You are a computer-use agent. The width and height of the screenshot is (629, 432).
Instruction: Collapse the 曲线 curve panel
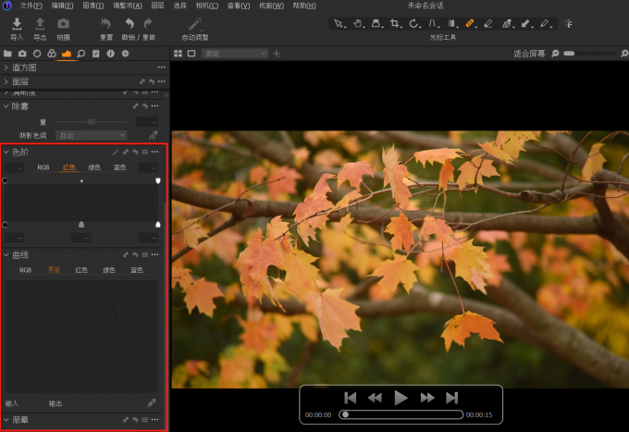point(6,254)
